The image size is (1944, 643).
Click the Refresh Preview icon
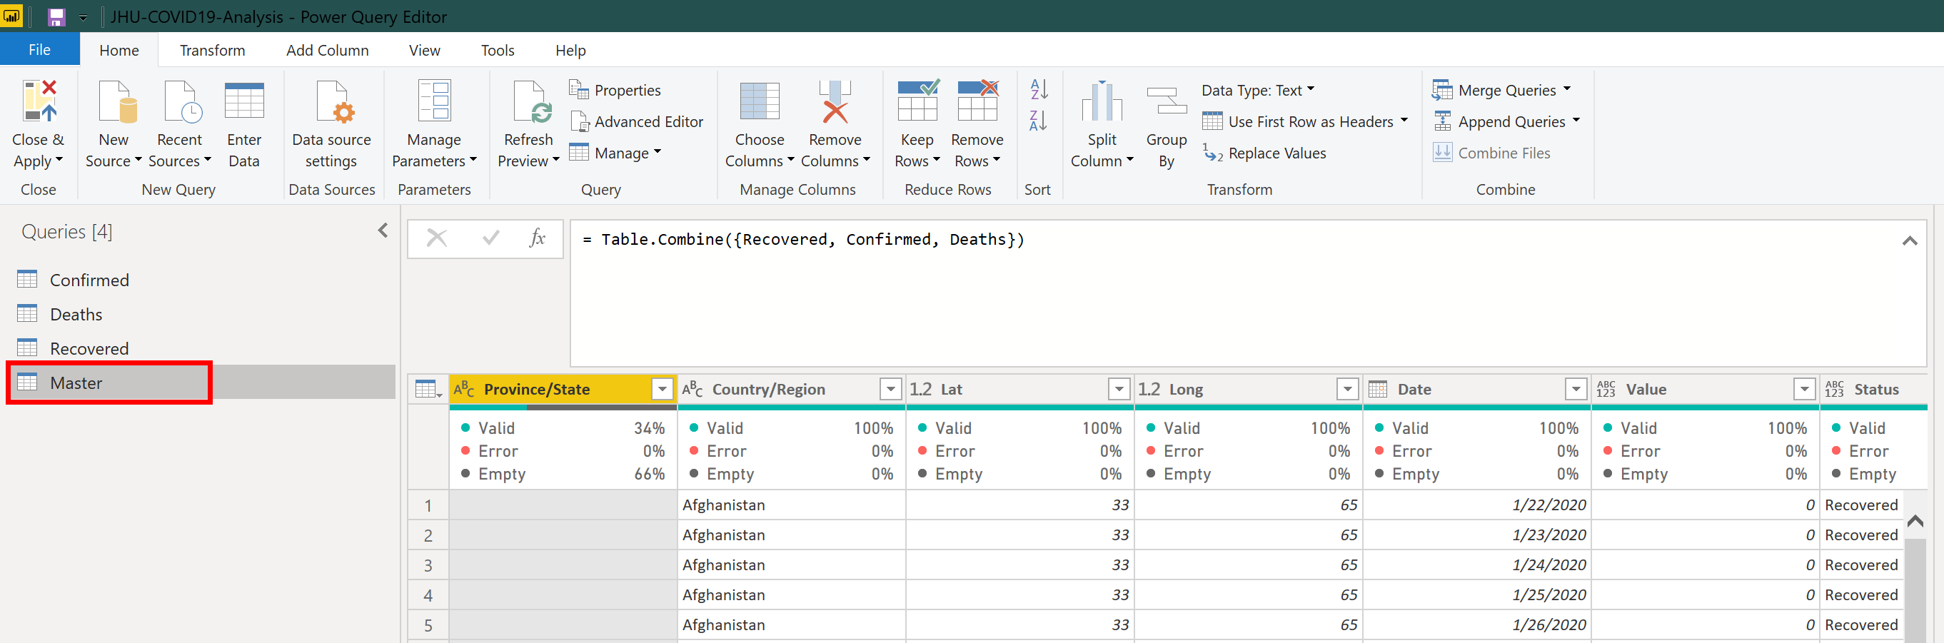click(531, 101)
